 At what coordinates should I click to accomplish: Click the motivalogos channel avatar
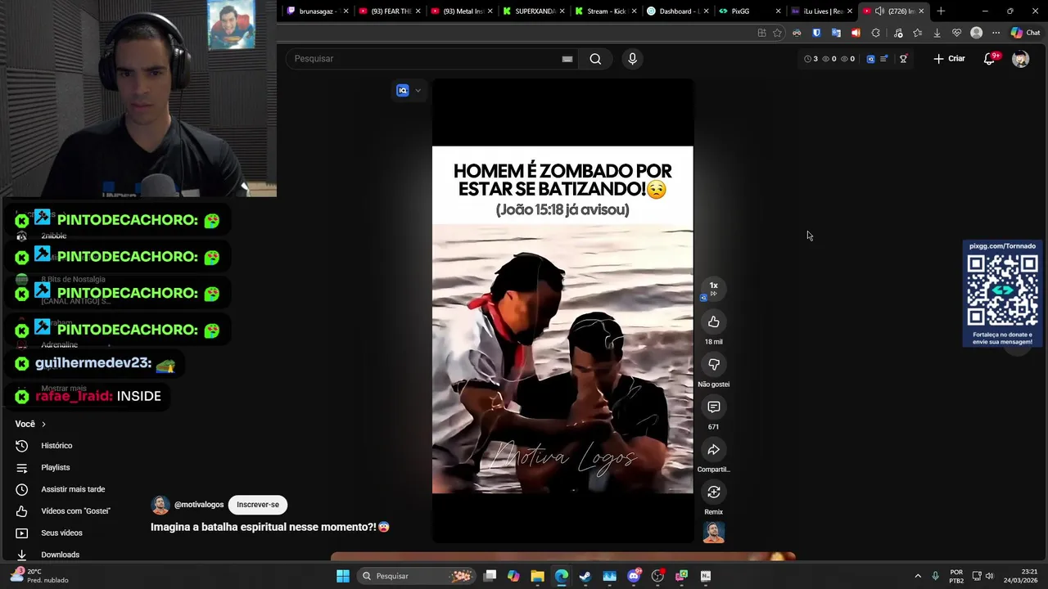pyautogui.click(x=160, y=505)
